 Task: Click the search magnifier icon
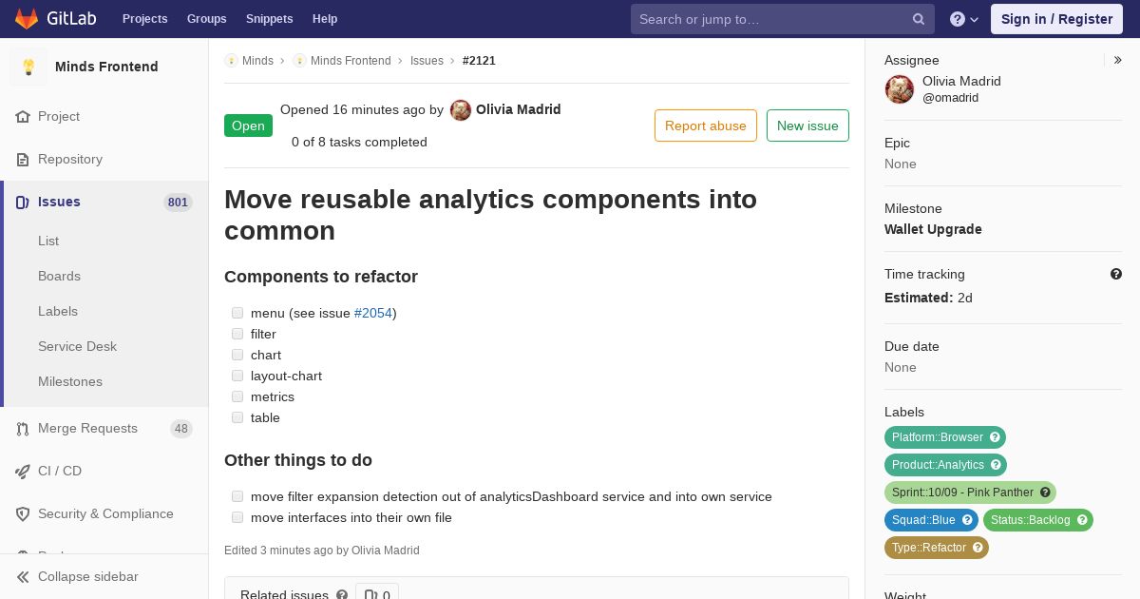coord(919,19)
